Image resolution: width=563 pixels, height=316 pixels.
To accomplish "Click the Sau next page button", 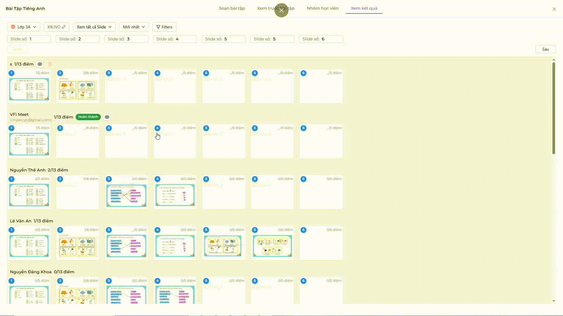I will click(x=545, y=49).
